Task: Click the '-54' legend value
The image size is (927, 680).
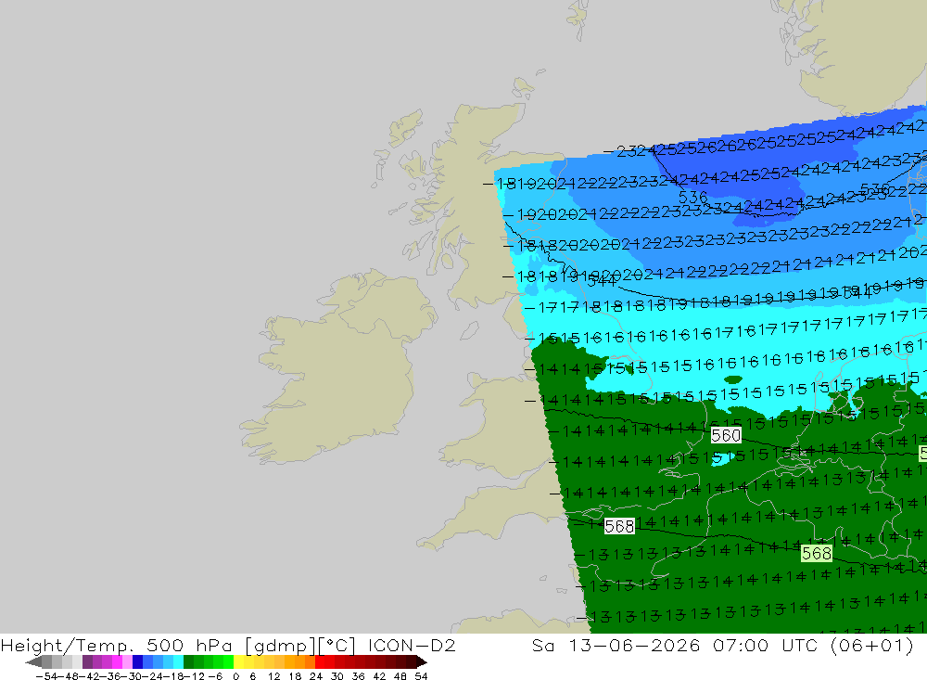Action: (x=46, y=676)
